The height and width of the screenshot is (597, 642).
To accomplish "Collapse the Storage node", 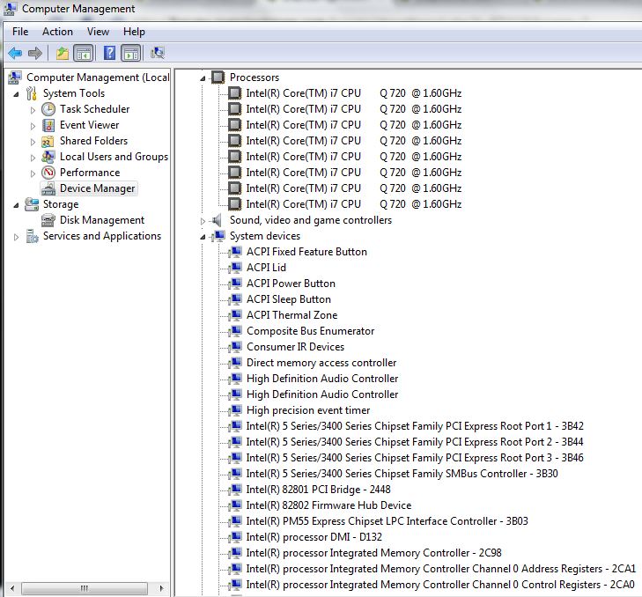I will [16, 205].
